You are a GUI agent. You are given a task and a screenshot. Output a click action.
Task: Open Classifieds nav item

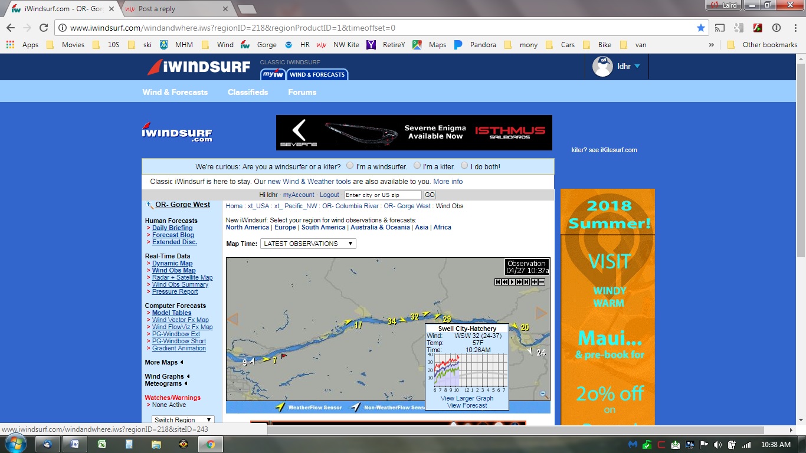coord(248,92)
